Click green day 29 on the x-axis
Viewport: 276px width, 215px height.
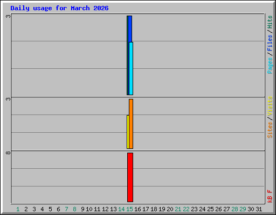(x=243, y=209)
